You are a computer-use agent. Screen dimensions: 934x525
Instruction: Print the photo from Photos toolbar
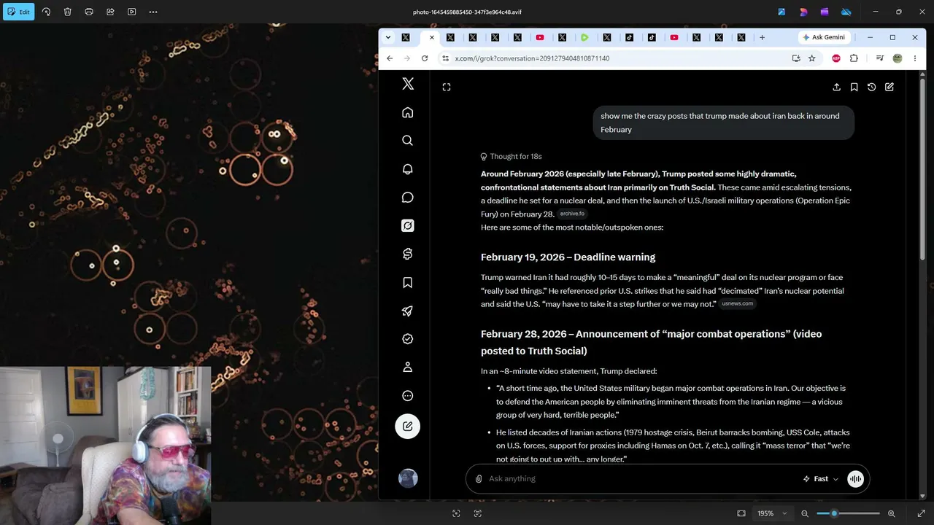tap(89, 12)
